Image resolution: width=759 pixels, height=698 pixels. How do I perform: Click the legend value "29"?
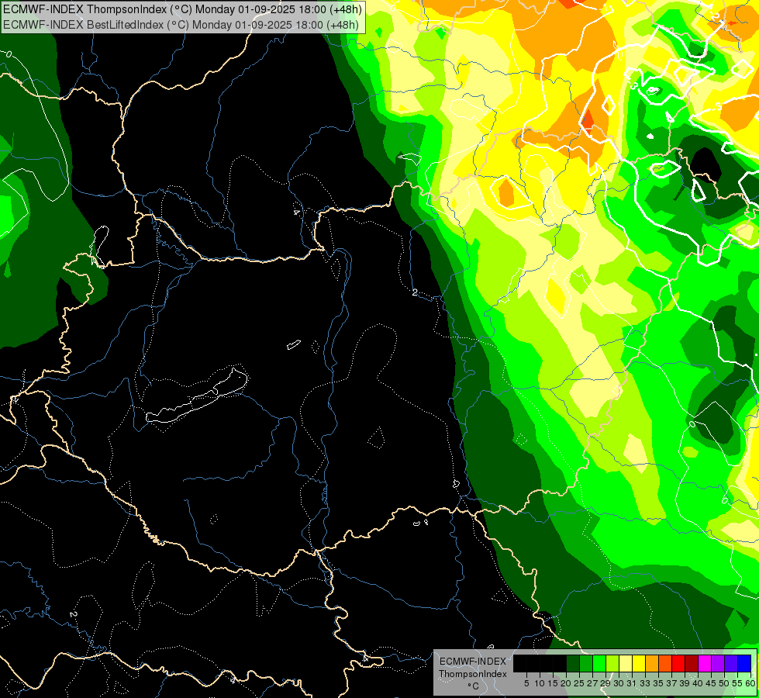point(605,683)
